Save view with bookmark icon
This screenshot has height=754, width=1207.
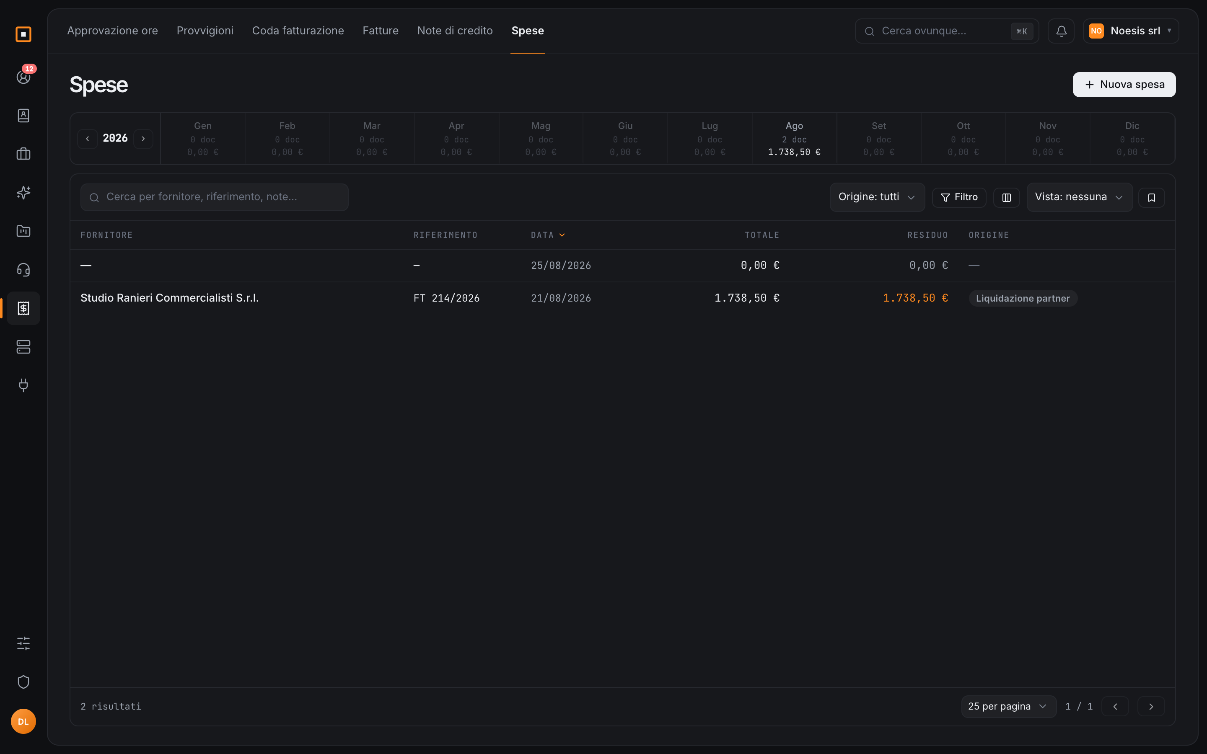[1152, 197]
